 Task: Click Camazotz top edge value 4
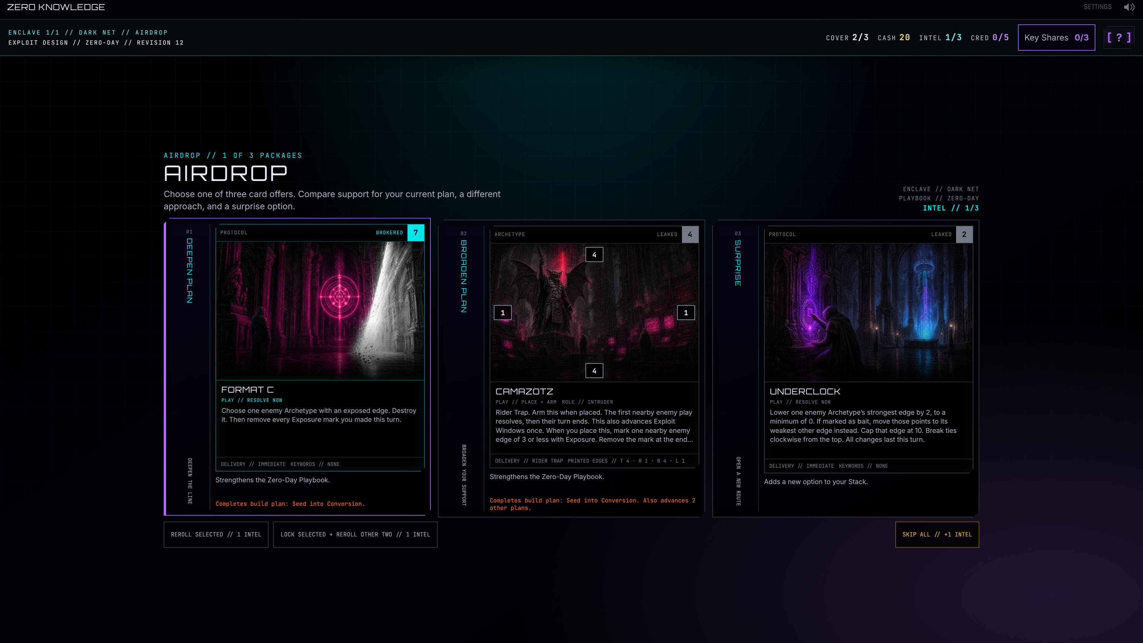[x=594, y=255]
